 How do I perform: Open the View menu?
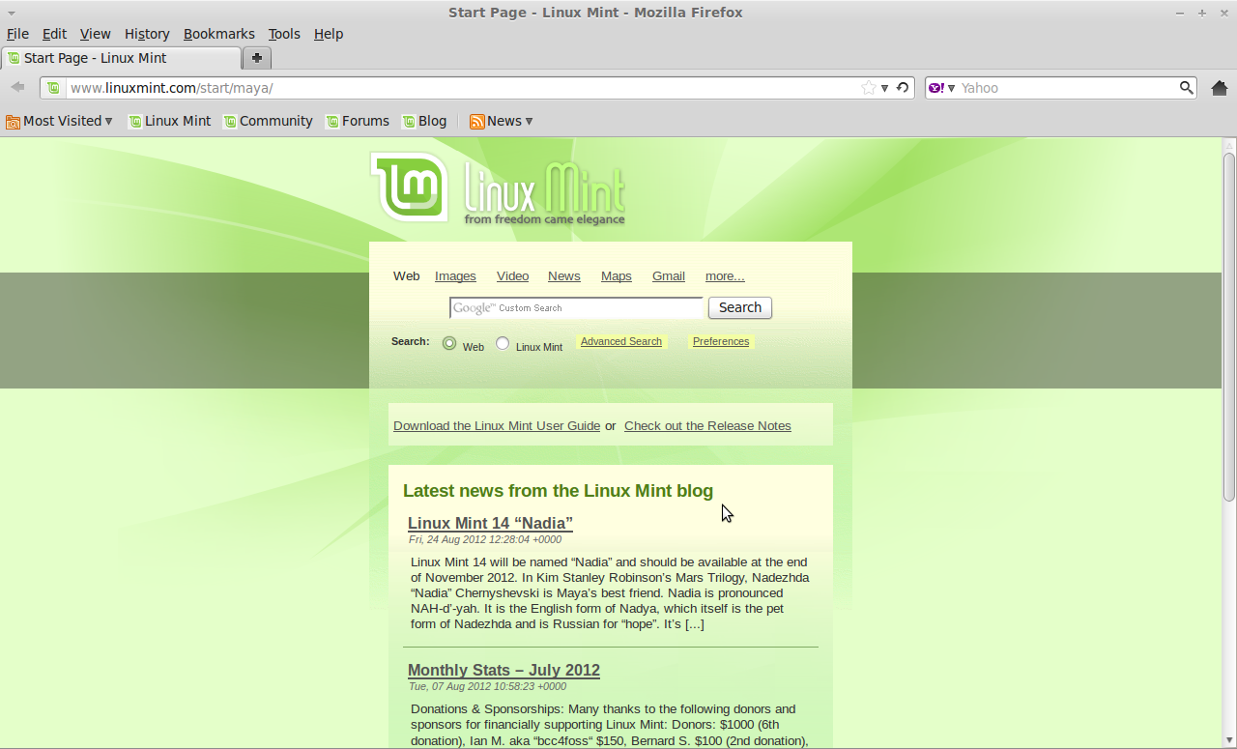pyautogui.click(x=95, y=34)
